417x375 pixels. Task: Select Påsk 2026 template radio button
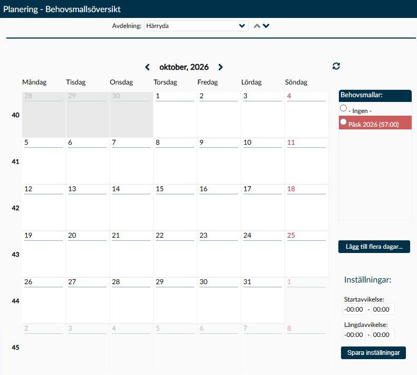click(343, 121)
